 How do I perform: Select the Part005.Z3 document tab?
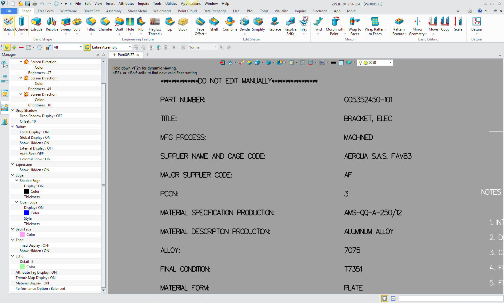coord(126,55)
